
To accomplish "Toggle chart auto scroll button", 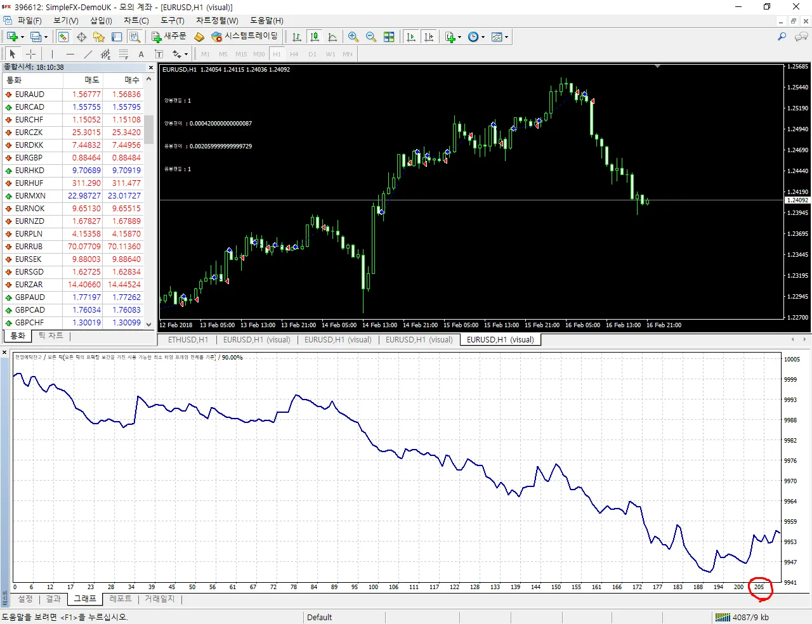I will (x=411, y=37).
